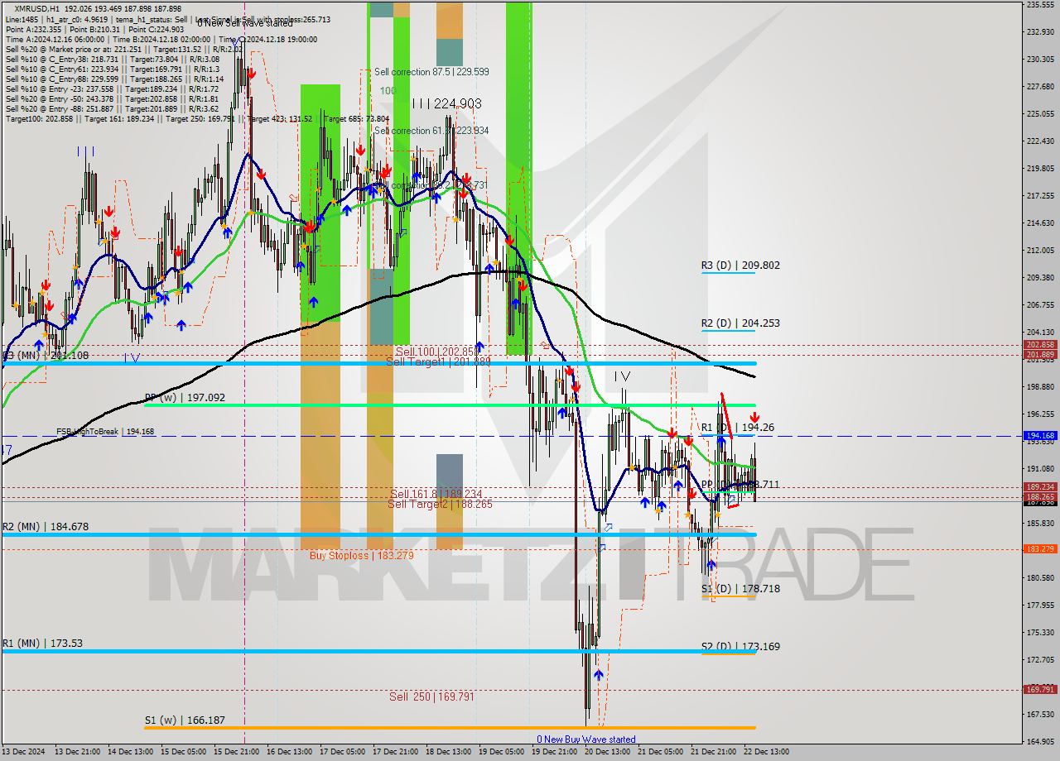The image size is (1060, 761).
Task: Select Sell correction 61.8 | 223.934 text
Action: coord(431,131)
